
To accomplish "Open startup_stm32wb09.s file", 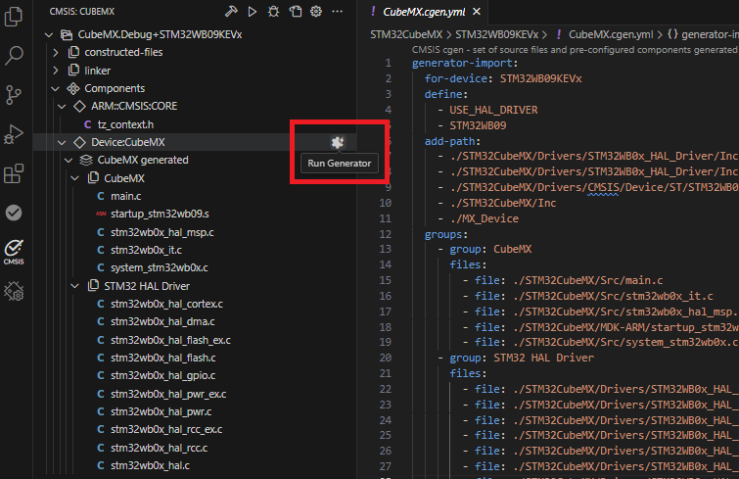I will (160, 214).
